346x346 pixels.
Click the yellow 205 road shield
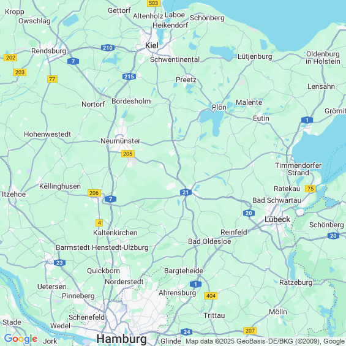click(128, 154)
